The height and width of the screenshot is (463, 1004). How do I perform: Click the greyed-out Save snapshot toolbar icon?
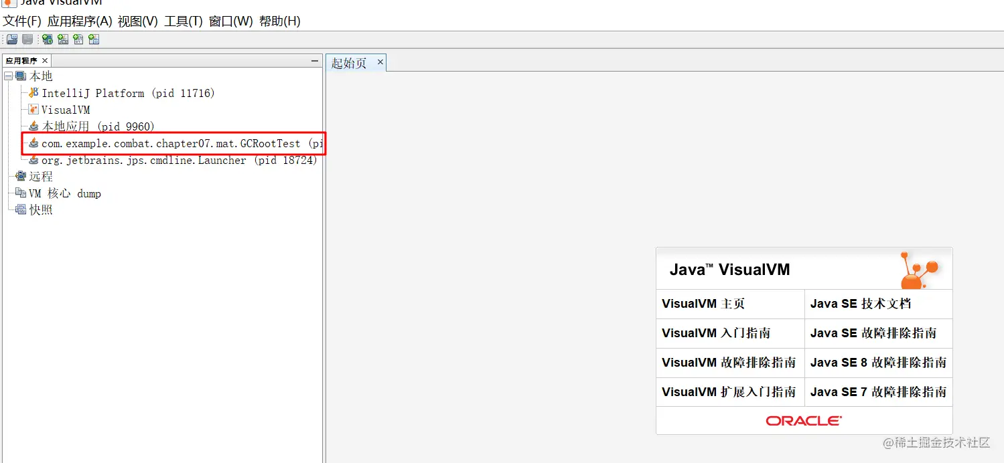[27, 39]
